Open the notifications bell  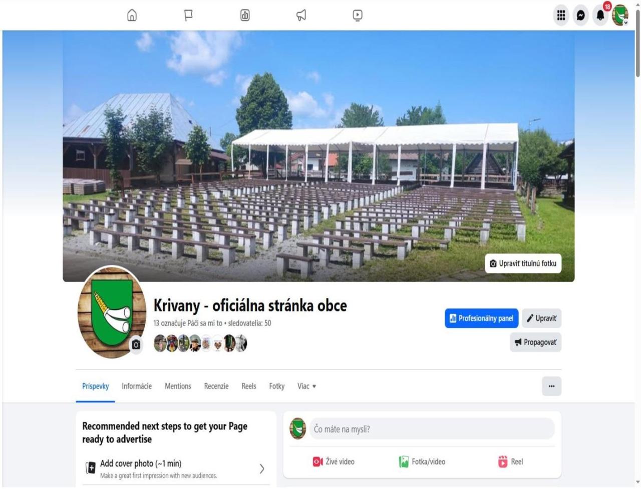(600, 15)
